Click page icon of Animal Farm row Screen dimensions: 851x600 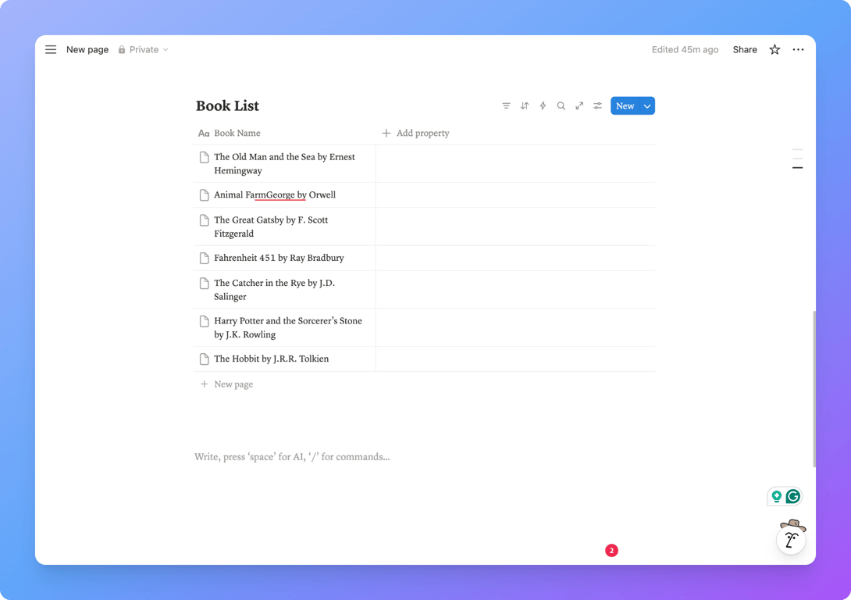[204, 195]
